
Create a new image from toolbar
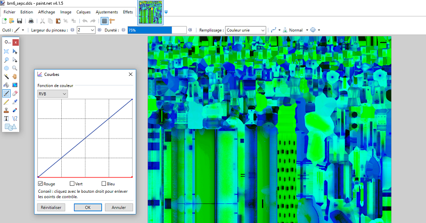click(x=4, y=21)
